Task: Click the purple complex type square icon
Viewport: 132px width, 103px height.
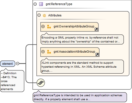Action: 41,4
